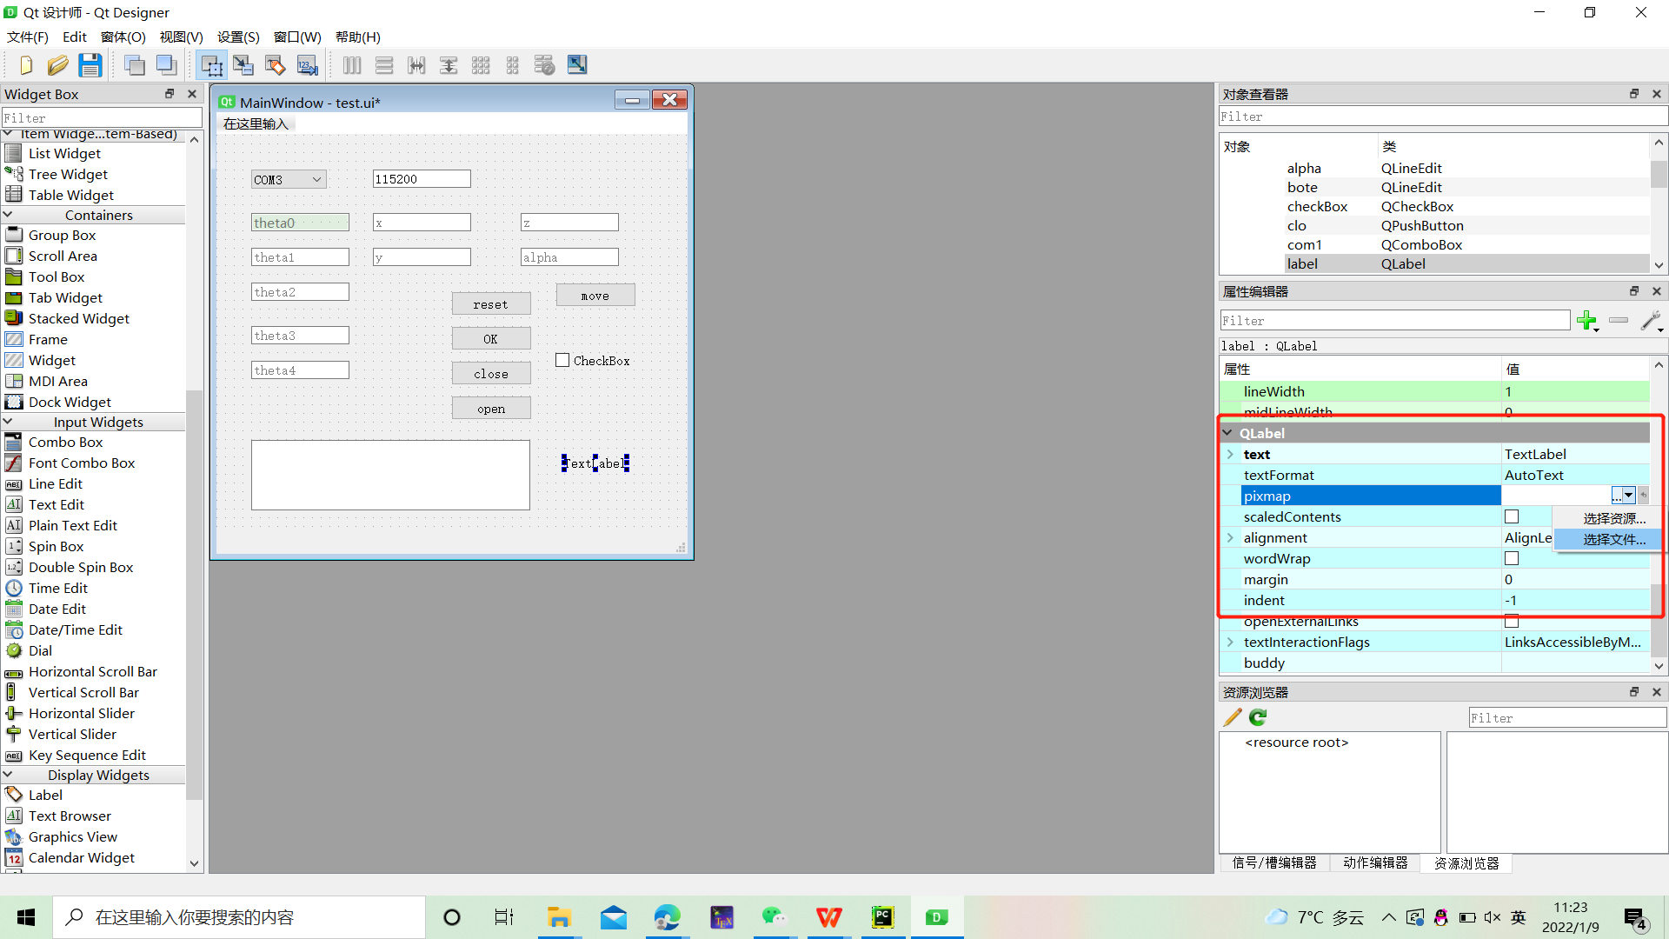Image resolution: width=1669 pixels, height=939 pixels.
Task: Switch to the 动作编辑器 tab
Action: 1374,863
